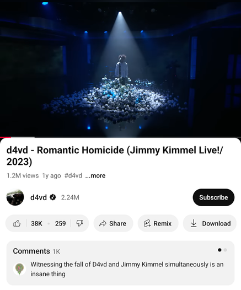The height and width of the screenshot is (290, 241).
Task: Tap the thumbs-down dislike icon
Action: [x=80, y=223]
